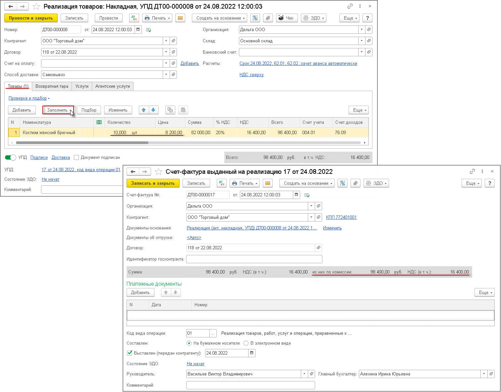Open Дт/Кт postings in the Счет-фактура toolbar
Viewport: 501px width, 392px height.
[222, 183]
